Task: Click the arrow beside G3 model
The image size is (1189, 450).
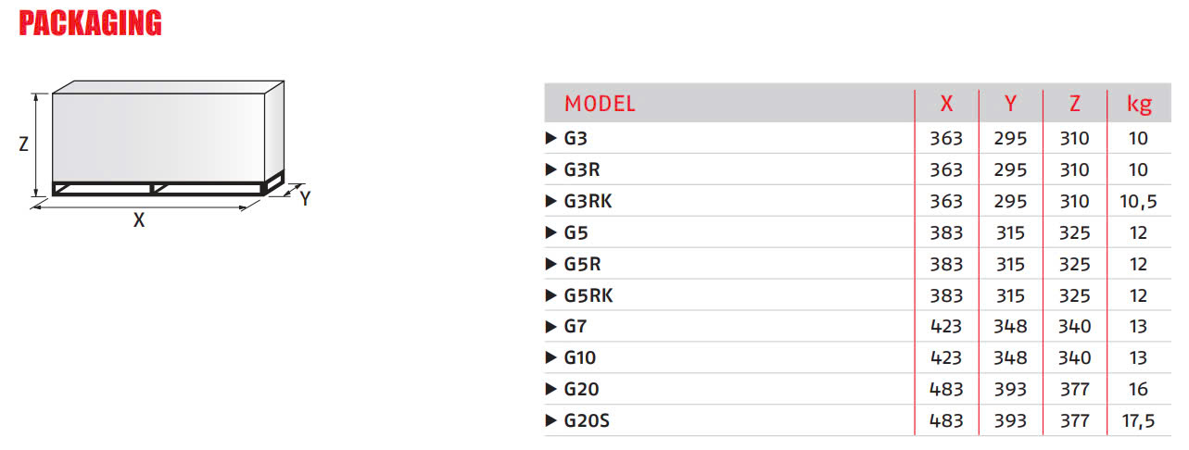Action: (551, 139)
